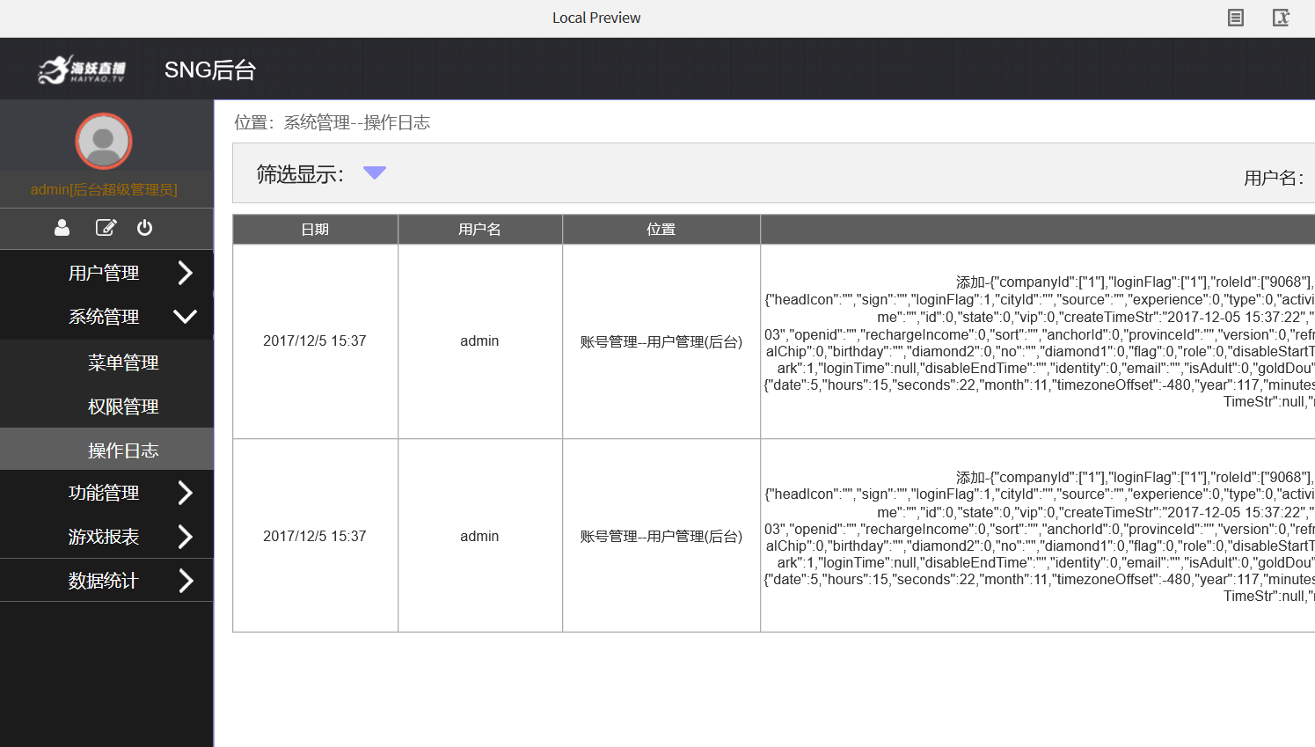Click the 用户名 column header

(480, 229)
